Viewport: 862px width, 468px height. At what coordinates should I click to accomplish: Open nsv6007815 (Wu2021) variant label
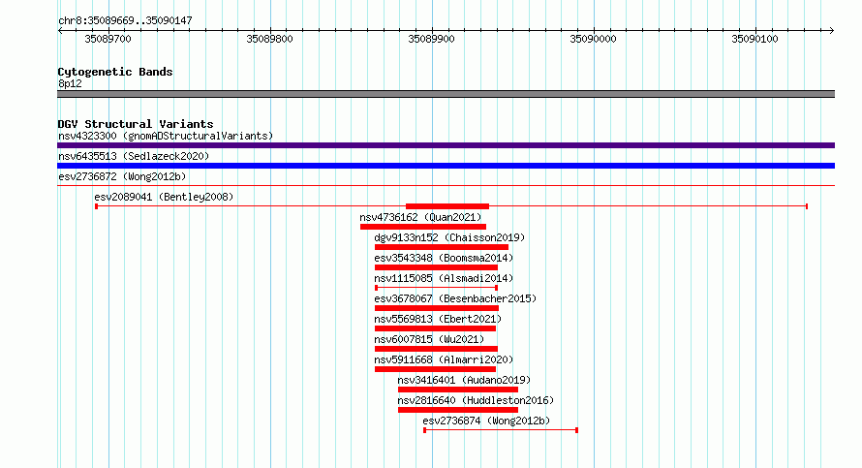429,339
